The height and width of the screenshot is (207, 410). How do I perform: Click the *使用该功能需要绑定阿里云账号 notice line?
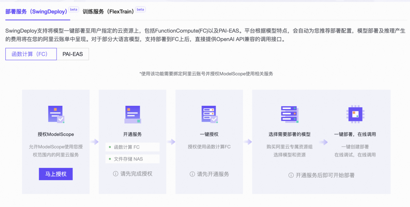click(206, 74)
